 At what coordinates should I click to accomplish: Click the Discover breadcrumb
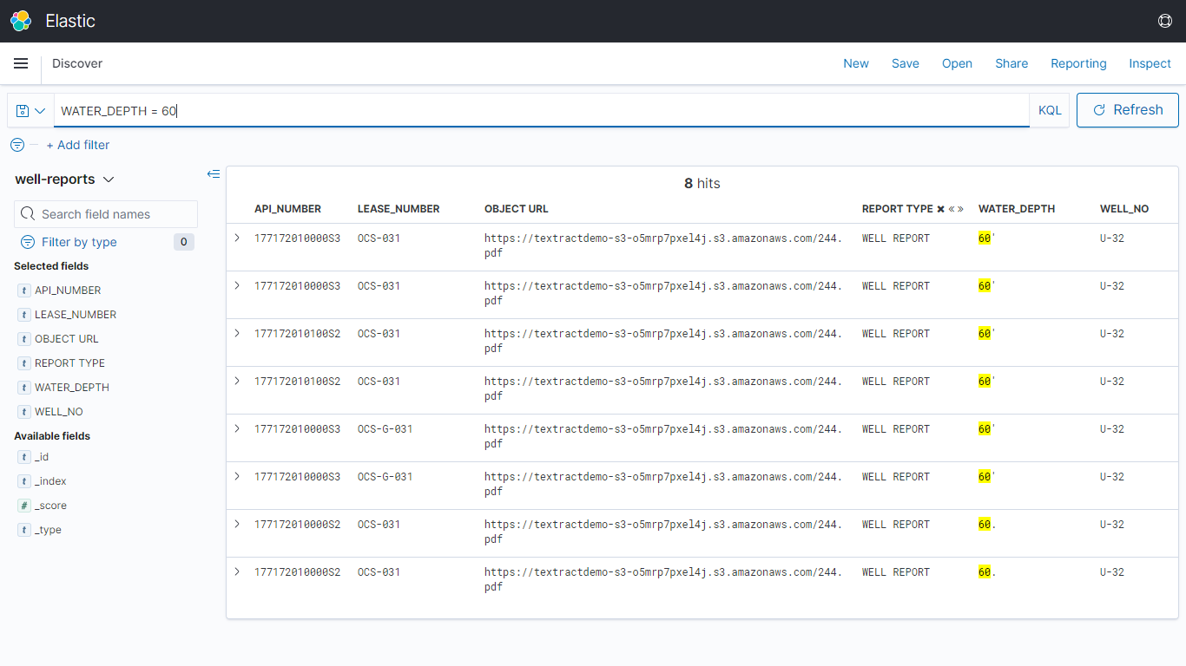(x=77, y=63)
